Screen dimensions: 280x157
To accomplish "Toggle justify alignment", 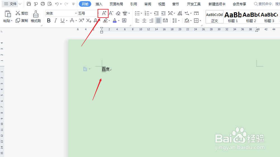I will [158, 21].
